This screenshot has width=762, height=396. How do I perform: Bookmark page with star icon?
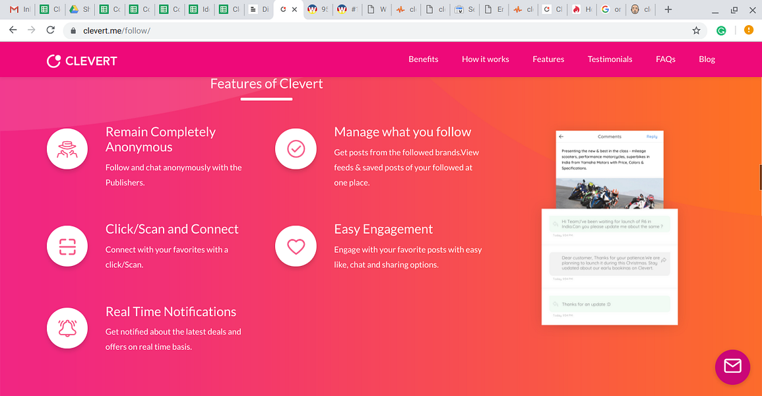[x=696, y=30]
